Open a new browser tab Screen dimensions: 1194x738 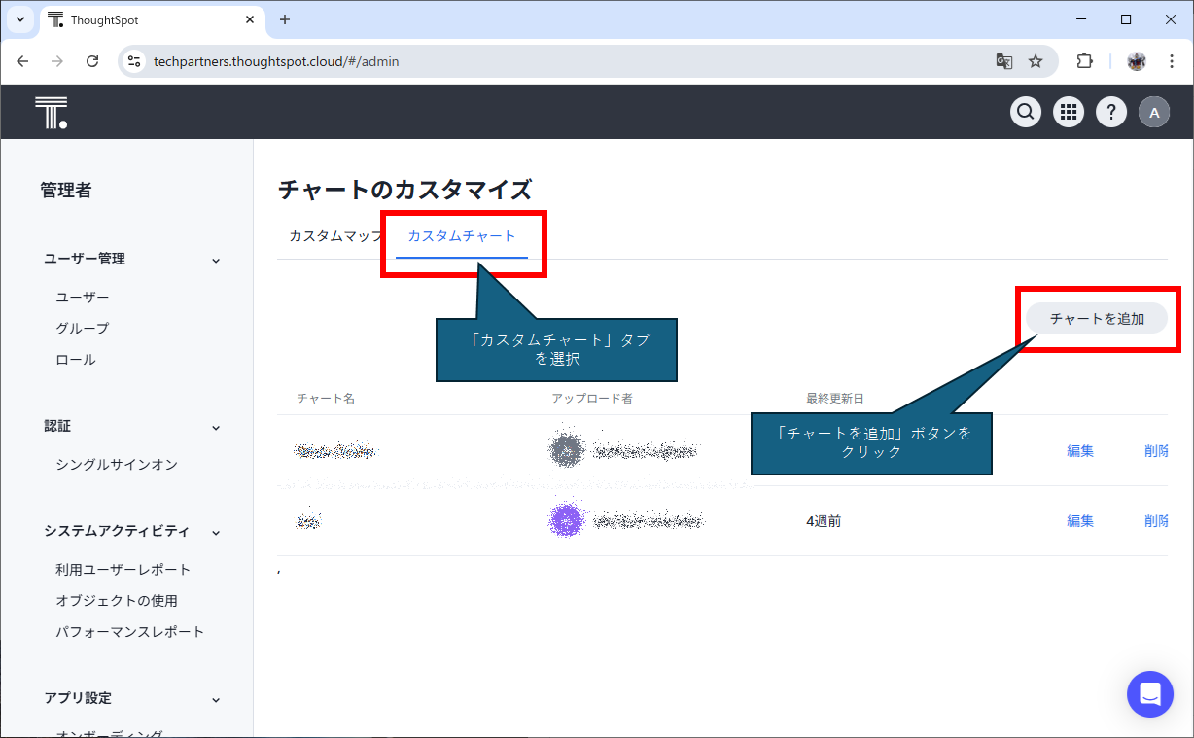point(285,19)
